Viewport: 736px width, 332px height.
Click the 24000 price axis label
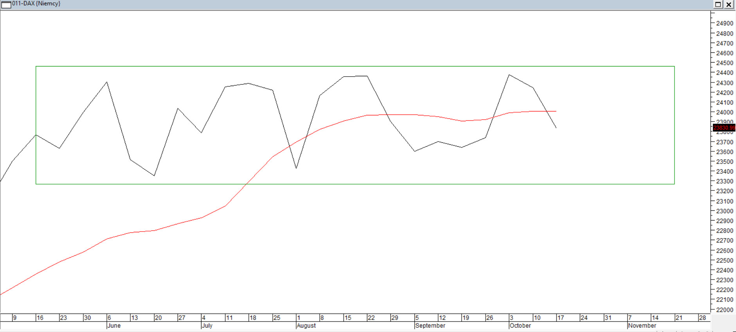(x=724, y=112)
